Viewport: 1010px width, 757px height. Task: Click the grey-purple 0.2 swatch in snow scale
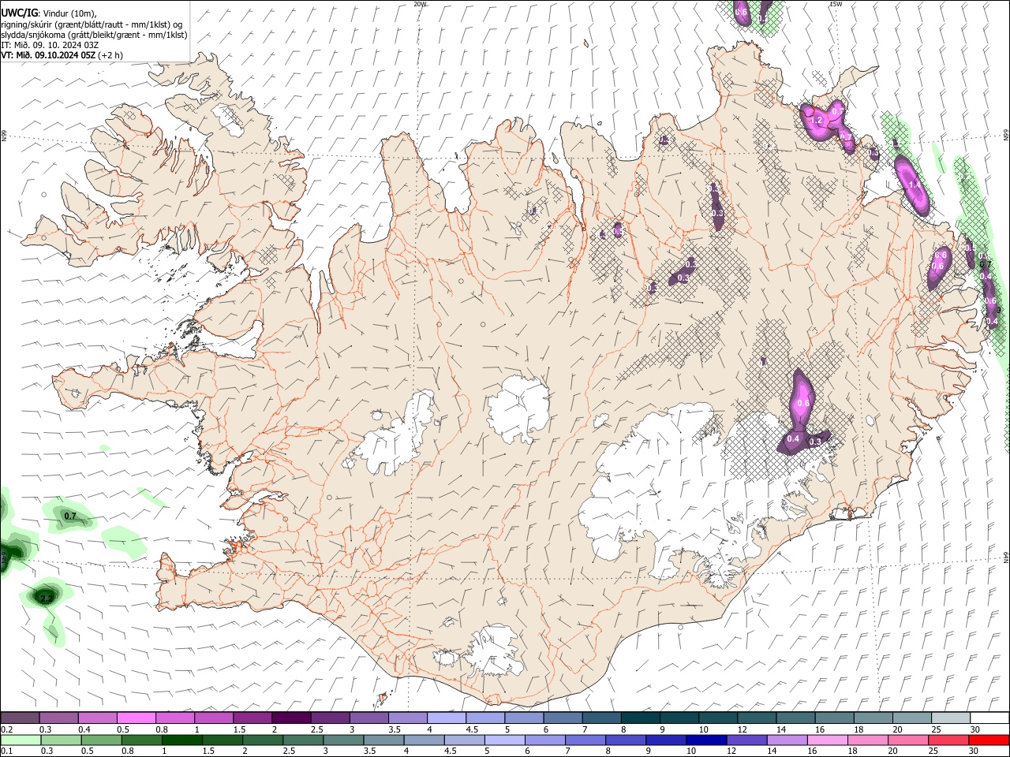(x=20, y=718)
